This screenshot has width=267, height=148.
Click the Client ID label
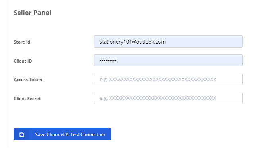[23, 61]
